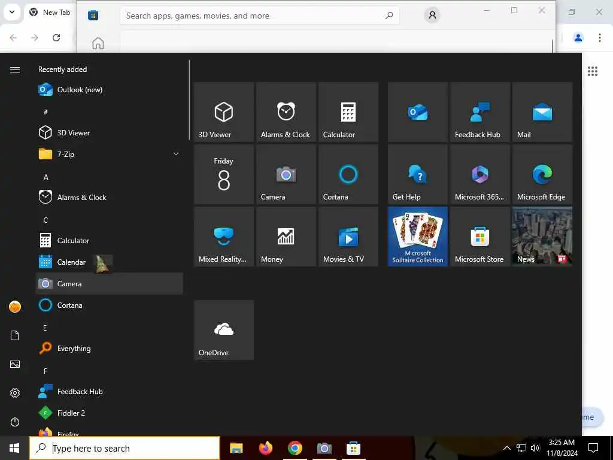This screenshot has width=613, height=460.
Task: Open Firefox from the taskbar
Action: click(x=265, y=448)
